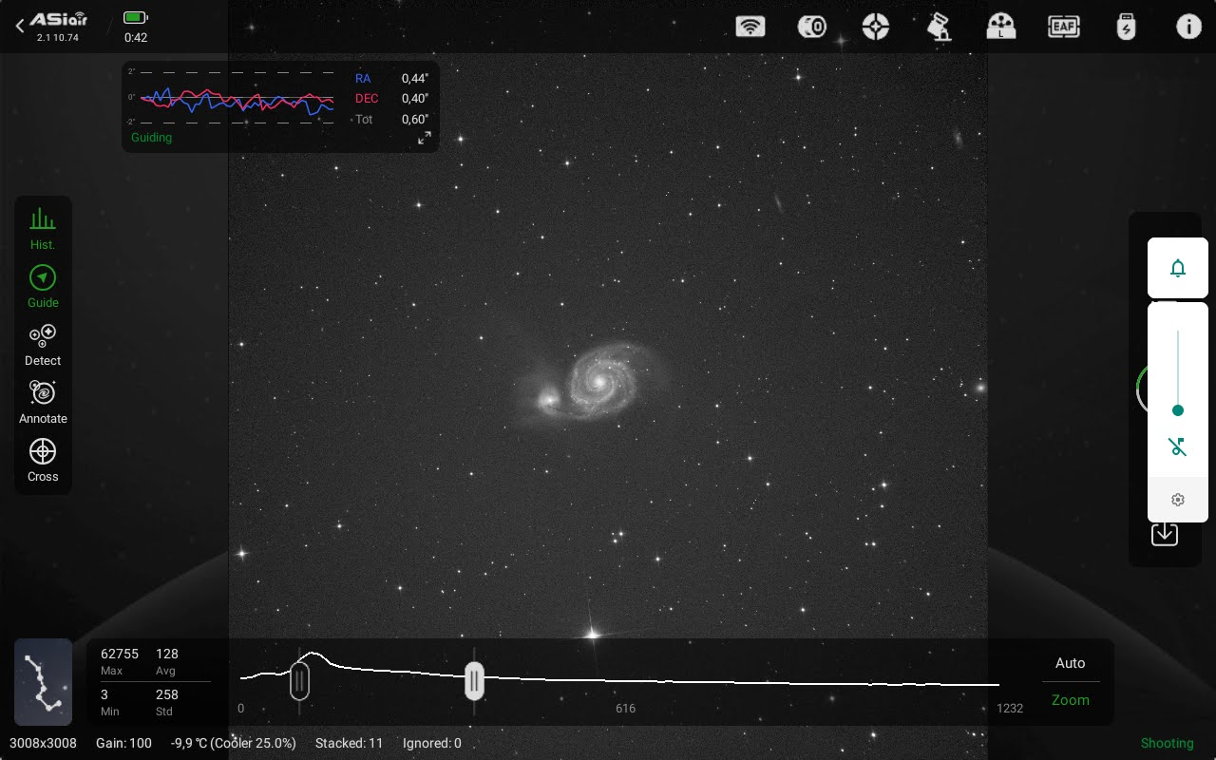Go back with the left arrow
Screen dimensions: 1216x760
[20, 25]
